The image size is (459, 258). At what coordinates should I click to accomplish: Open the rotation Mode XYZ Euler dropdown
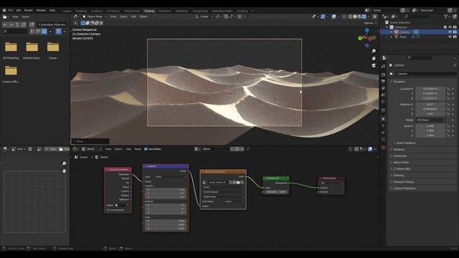[x=430, y=120]
